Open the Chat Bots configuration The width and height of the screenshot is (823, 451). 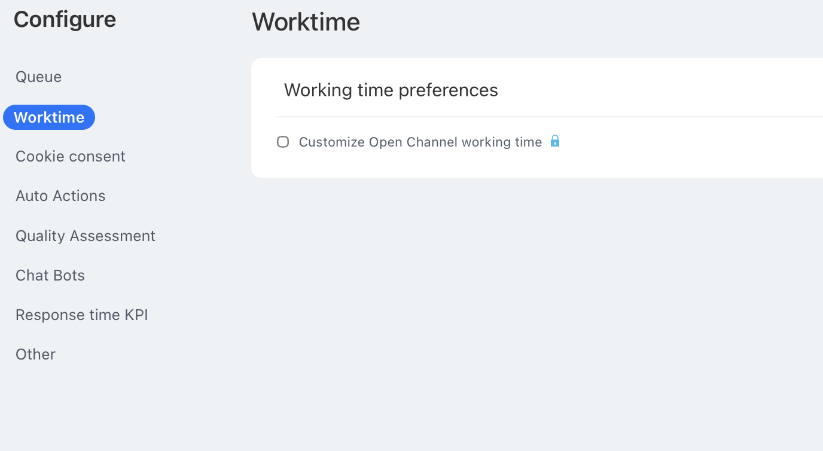[50, 276]
